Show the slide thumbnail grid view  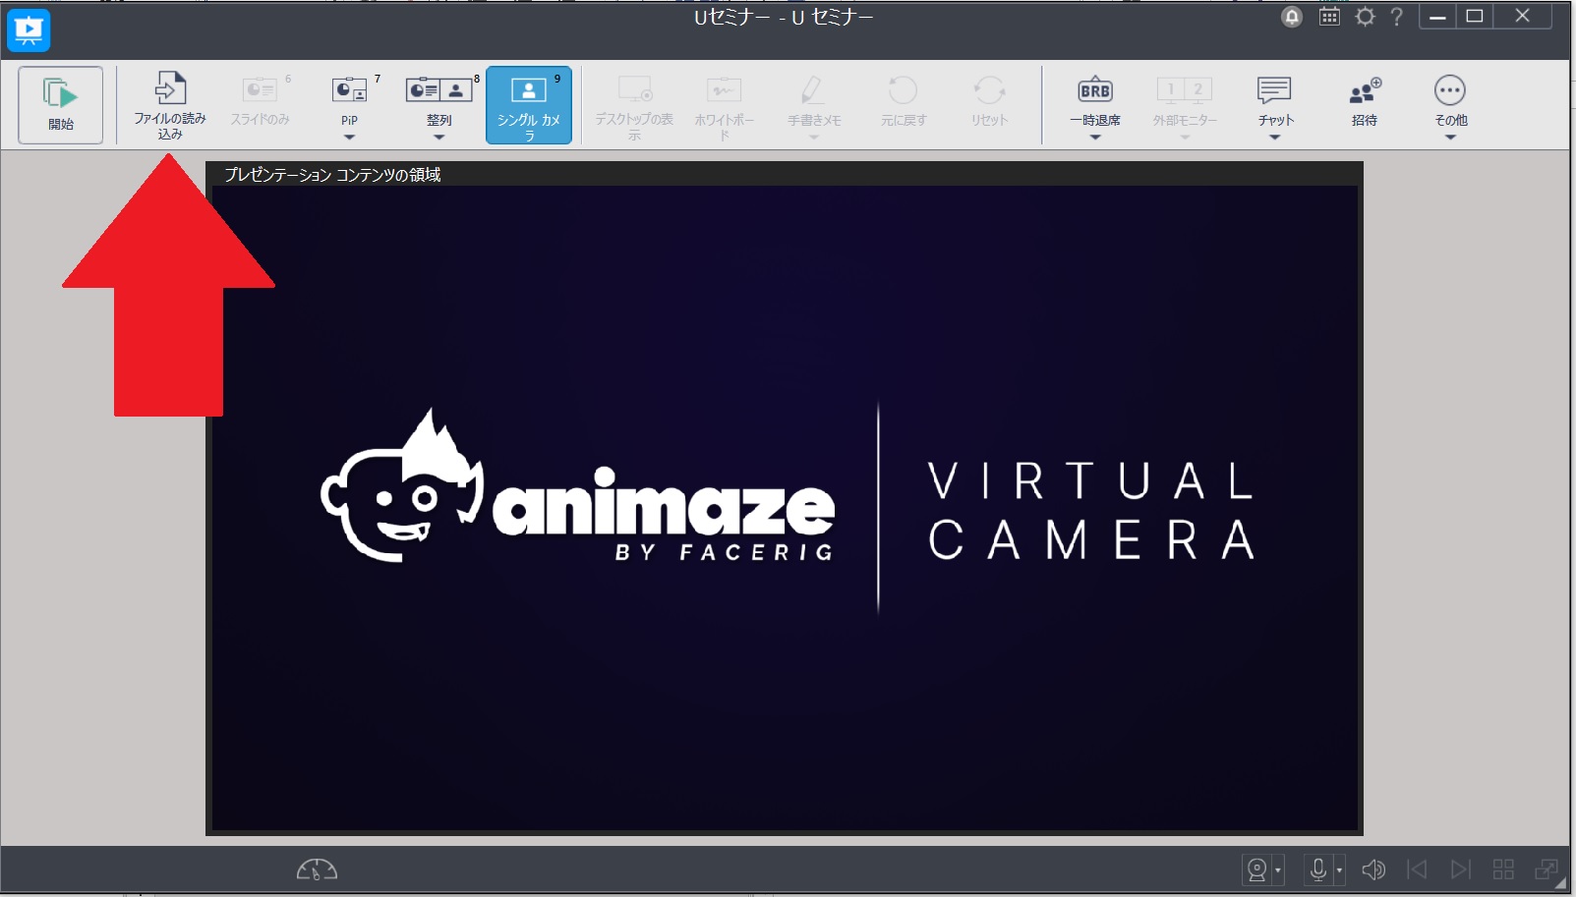pyautogui.click(x=1503, y=869)
